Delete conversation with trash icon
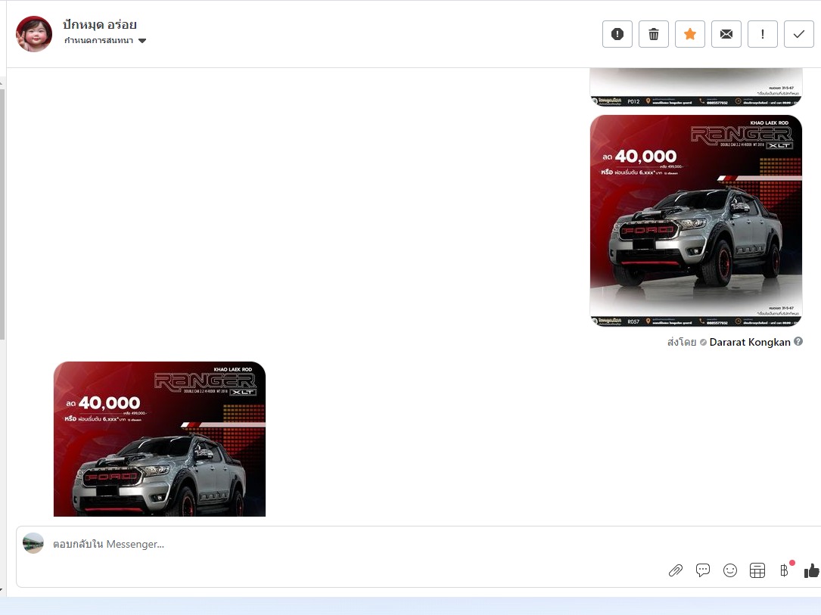This screenshot has width=821, height=615. 654,34
